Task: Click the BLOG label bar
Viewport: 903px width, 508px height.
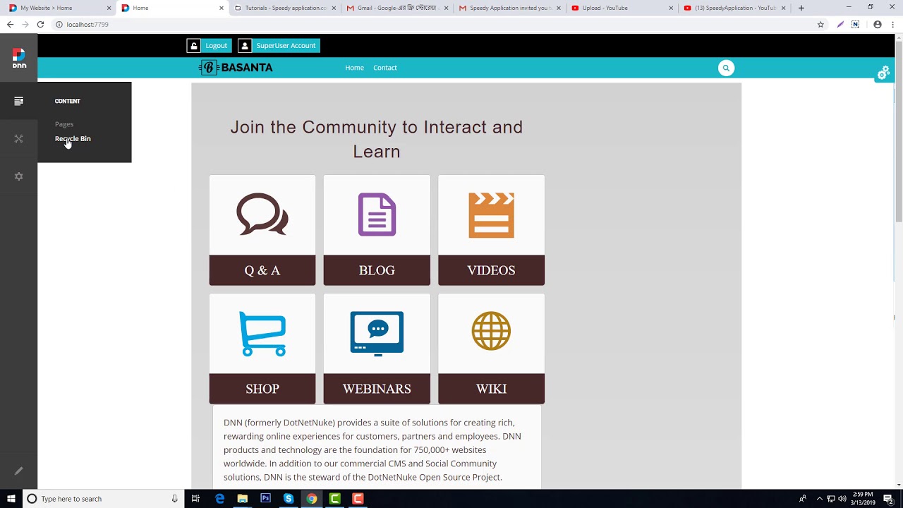Action: tap(377, 270)
